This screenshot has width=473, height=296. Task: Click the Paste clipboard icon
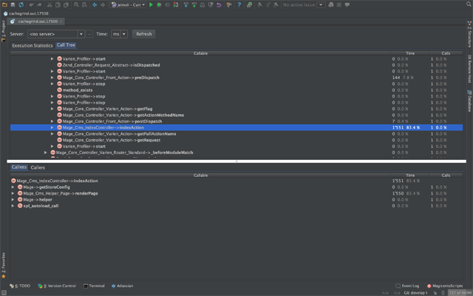(x=66, y=4)
